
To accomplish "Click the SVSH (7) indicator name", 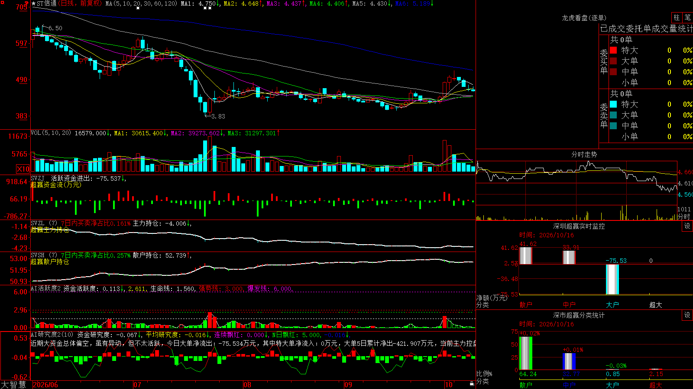I will 44,255.
